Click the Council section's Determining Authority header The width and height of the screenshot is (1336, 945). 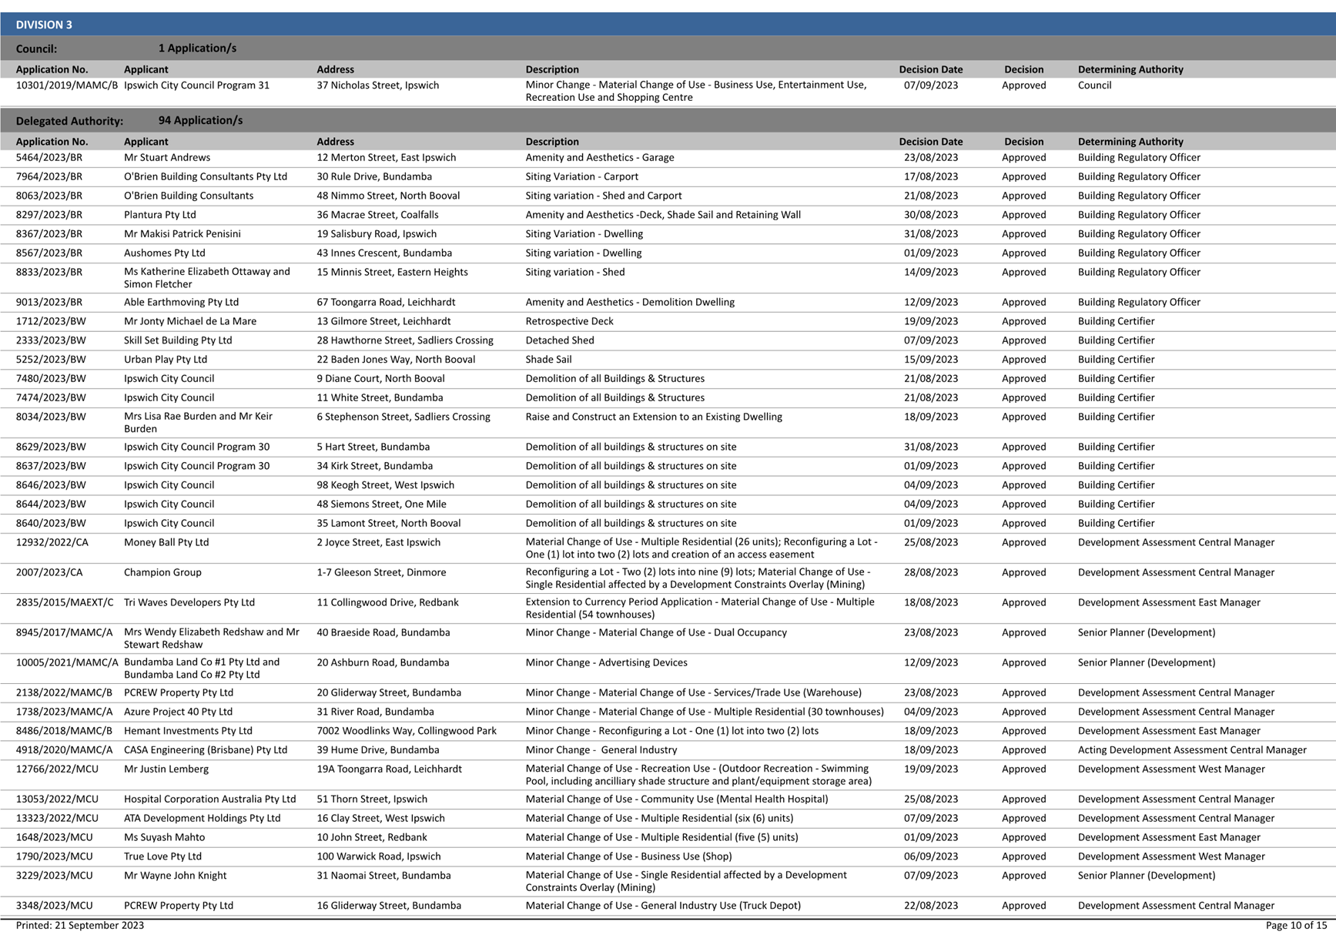1130,70
